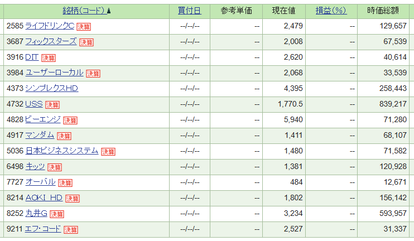Open the ライフドリンクC stock link
414x241 pixels.
click(50, 26)
